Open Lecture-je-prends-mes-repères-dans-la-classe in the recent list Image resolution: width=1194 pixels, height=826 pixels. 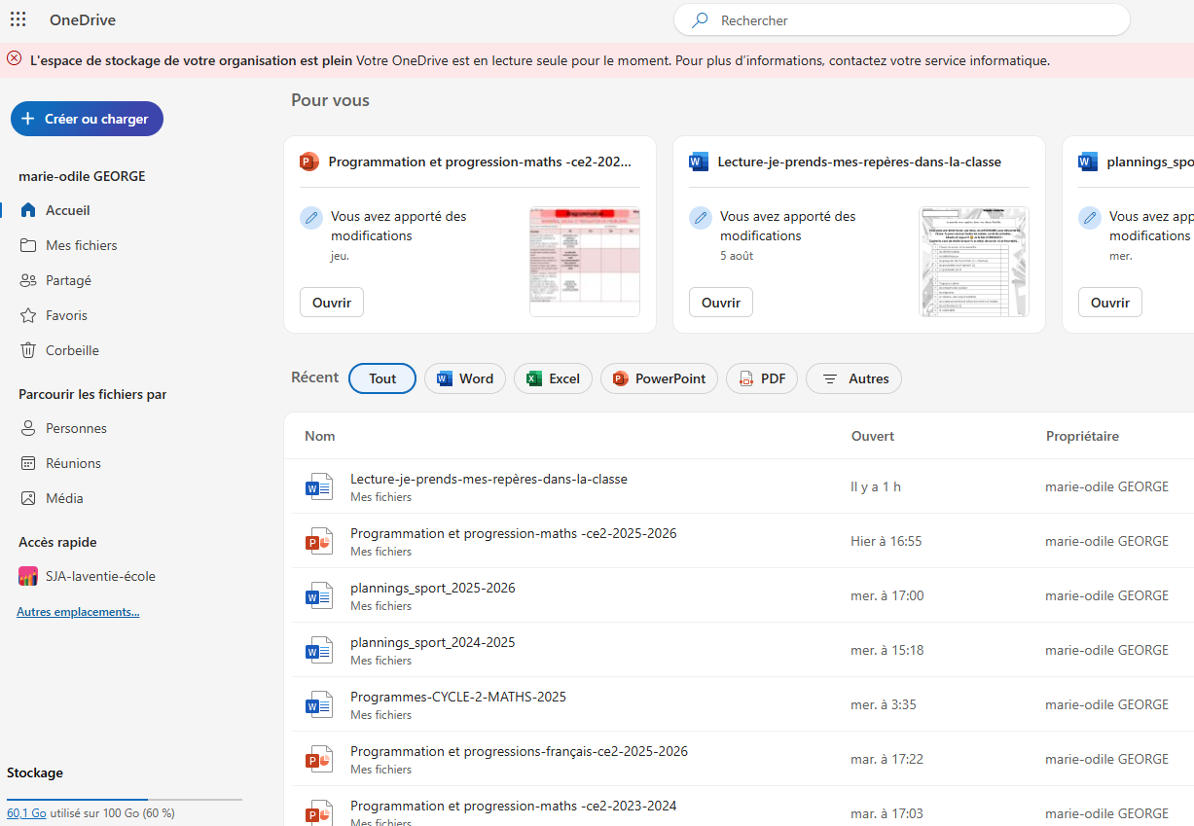tap(488, 479)
